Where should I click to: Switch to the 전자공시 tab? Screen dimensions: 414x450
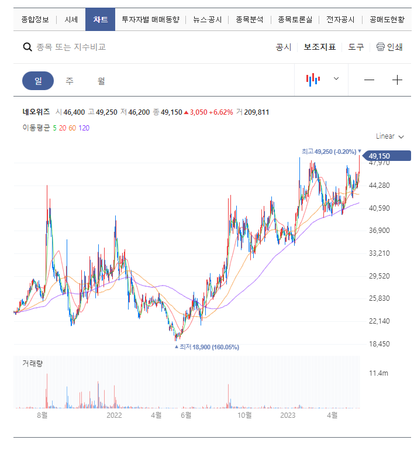pos(340,19)
